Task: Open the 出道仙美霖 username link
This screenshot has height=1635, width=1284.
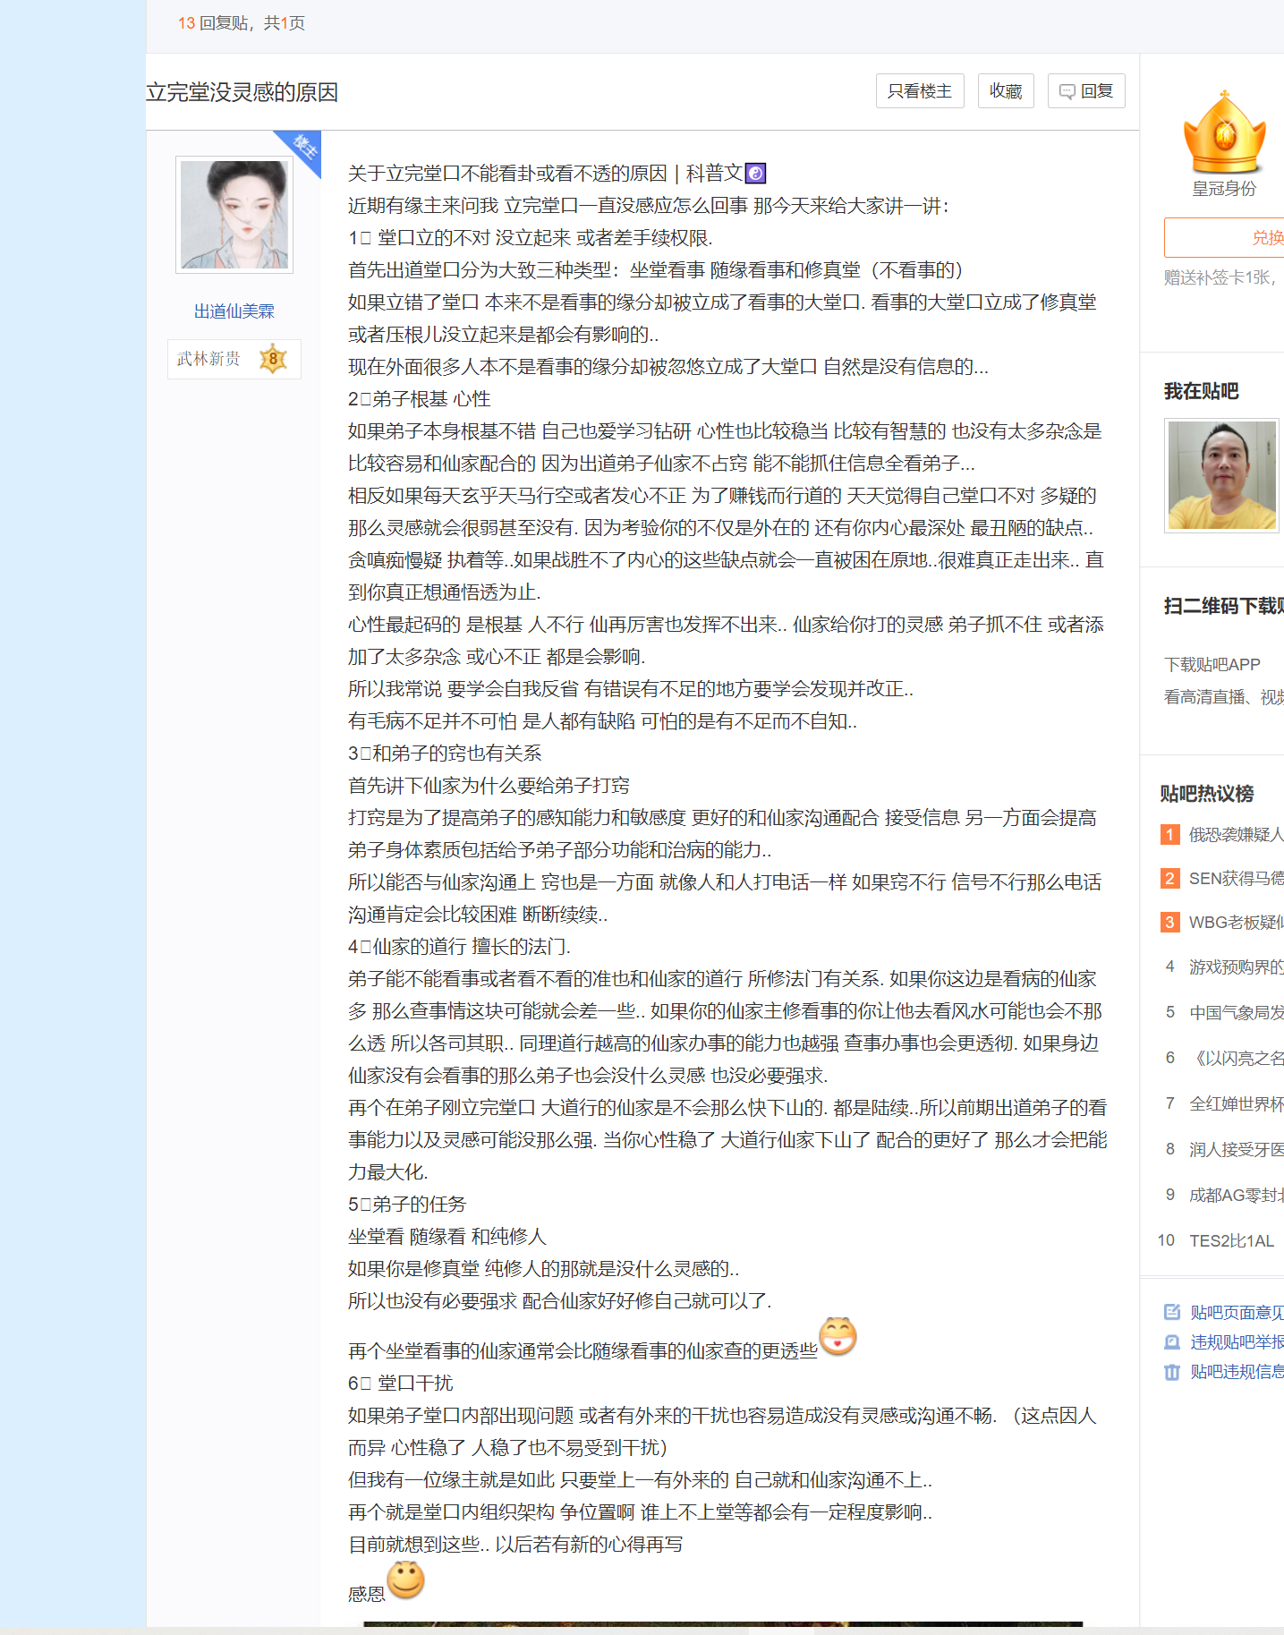Action: 234,311
